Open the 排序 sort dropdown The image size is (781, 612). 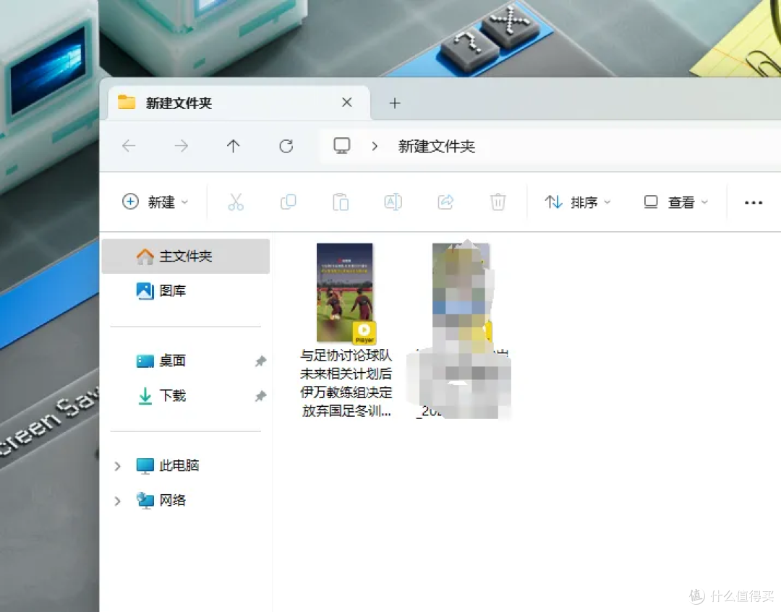578,202
